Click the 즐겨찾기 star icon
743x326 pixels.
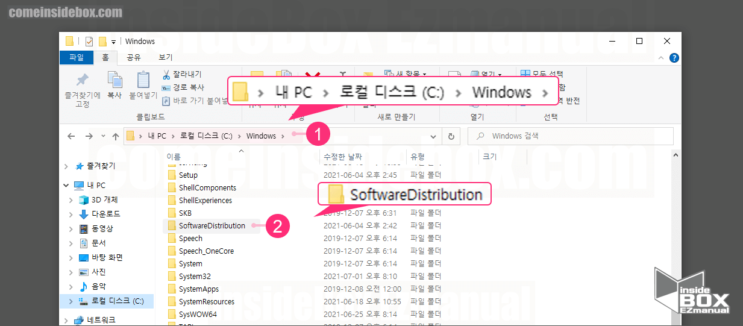pyautogui.click(x=80, y=166)
